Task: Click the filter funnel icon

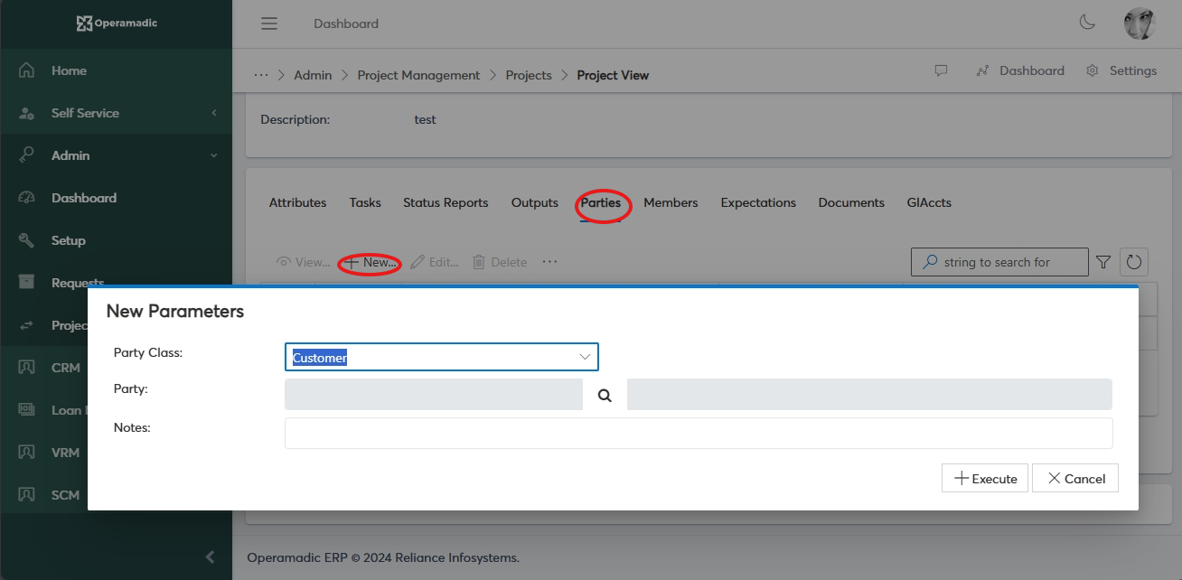Action: click(x=1103, y=262)
